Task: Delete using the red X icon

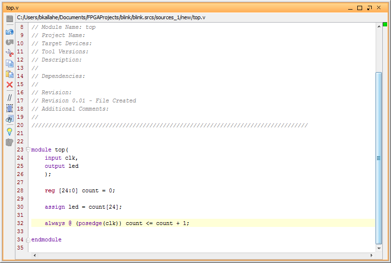Action: click(x=10, y=85)
